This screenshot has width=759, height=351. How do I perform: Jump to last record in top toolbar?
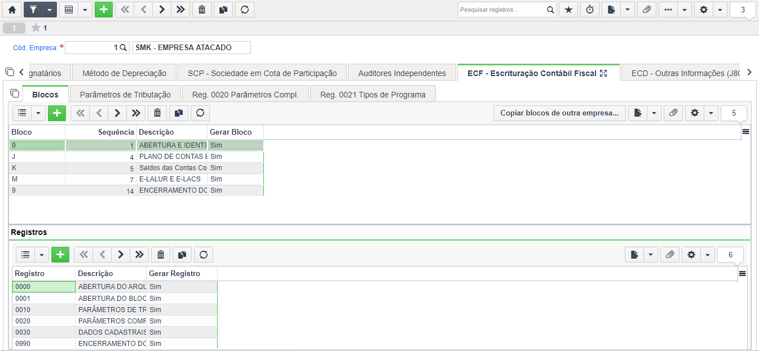click(x=180, y=10)
